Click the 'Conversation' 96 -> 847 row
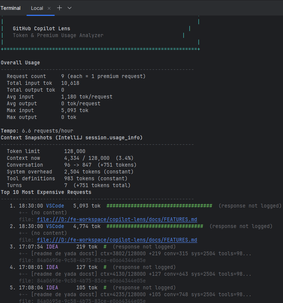Image resolution: width=283 pixels, height=303 pixels. (71, 165)
